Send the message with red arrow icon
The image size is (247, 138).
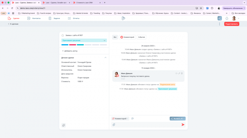pyautogui.click(x=183, y=125)
